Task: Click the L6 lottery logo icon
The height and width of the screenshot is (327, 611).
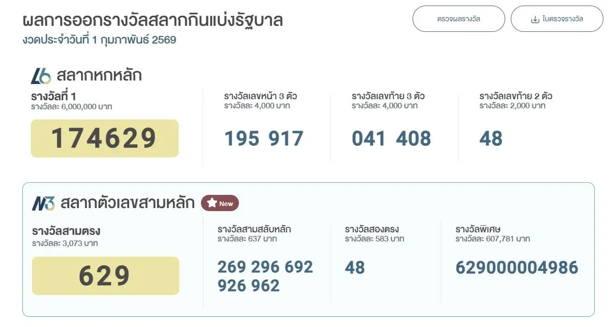Action: pyautogui.click(x=41, y=76)
